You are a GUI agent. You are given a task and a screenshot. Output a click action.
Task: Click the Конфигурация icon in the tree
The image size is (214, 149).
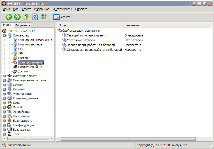(10, 125)
